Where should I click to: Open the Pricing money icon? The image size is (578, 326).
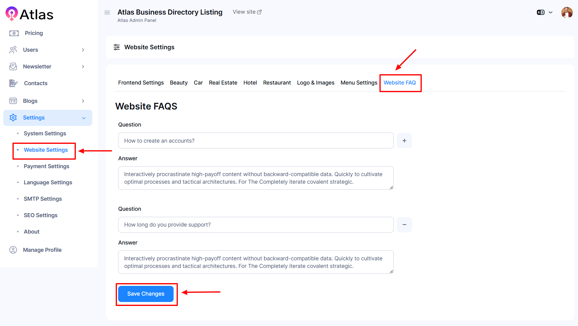tap(14, 33)
